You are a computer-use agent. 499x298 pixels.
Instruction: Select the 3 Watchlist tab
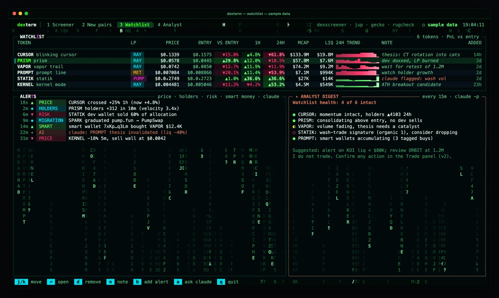(x=135, y=25)
